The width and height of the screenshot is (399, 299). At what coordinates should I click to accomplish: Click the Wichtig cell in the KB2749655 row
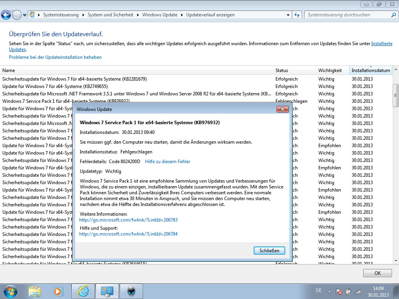coord(326,86)
